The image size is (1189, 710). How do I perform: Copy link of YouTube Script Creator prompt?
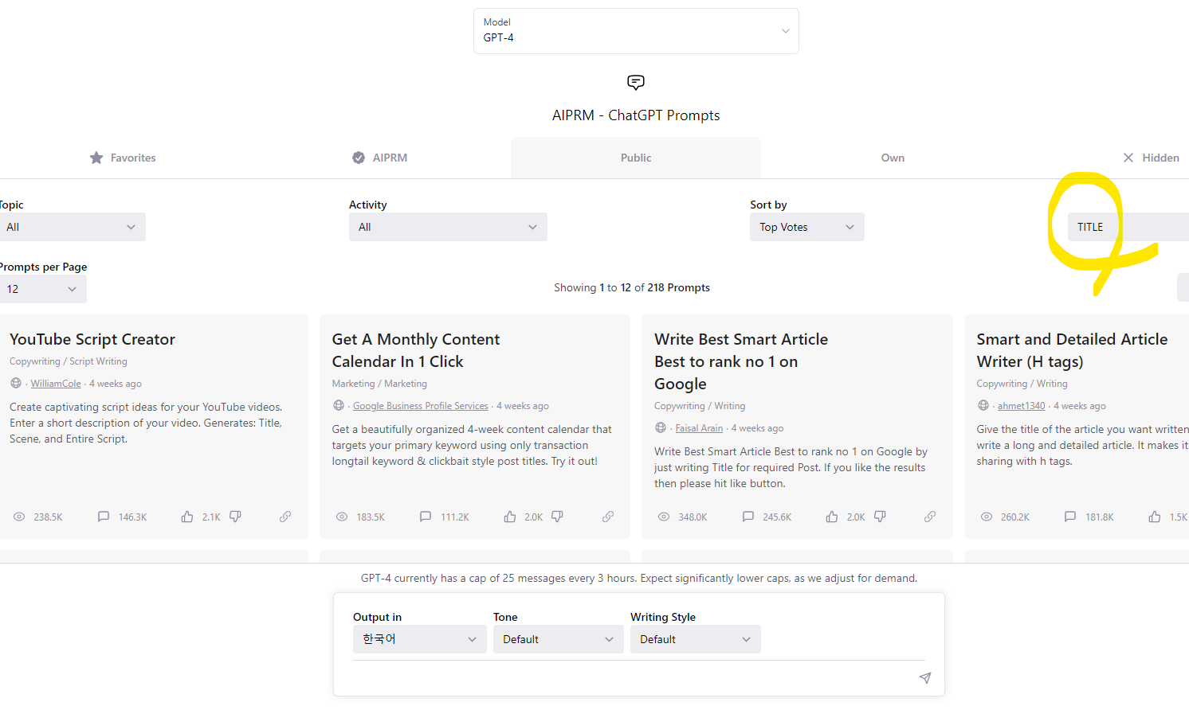285,517
